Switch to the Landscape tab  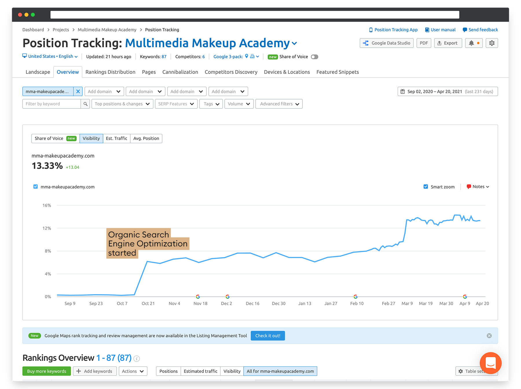[x=38, y=72]
